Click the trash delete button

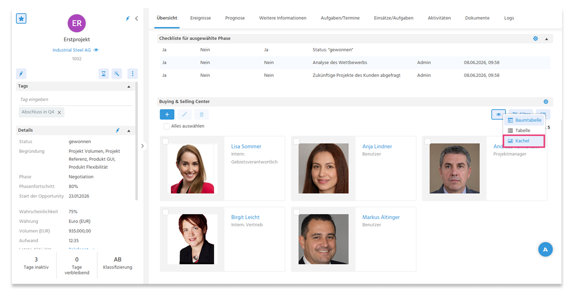[202, 114]
